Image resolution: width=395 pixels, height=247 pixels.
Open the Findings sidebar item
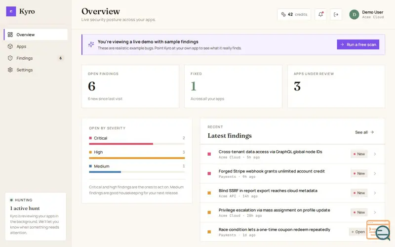pyautogui.click(x=36, y=58)
